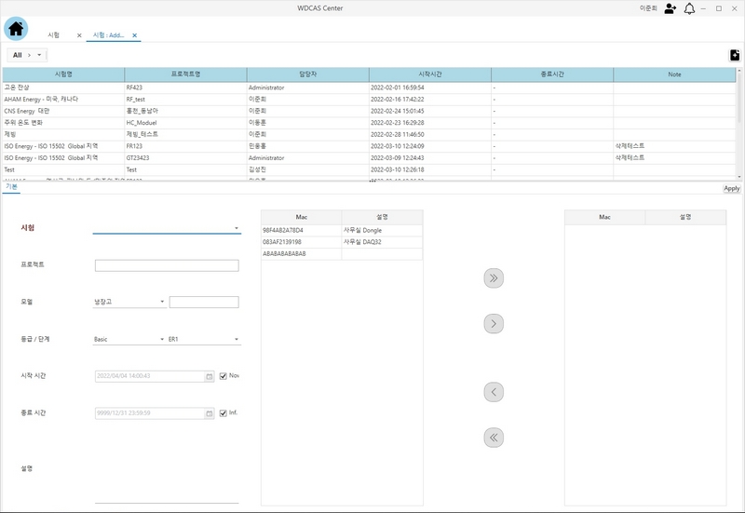Viewport: 745px width, 513px height.
Task: Click the 설명 header in the right list
Action: pos(685,217)
